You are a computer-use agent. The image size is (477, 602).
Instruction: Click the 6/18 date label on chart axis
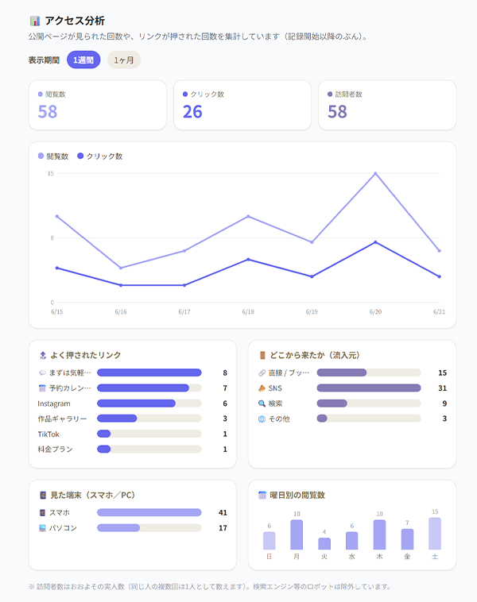point(248,312)
